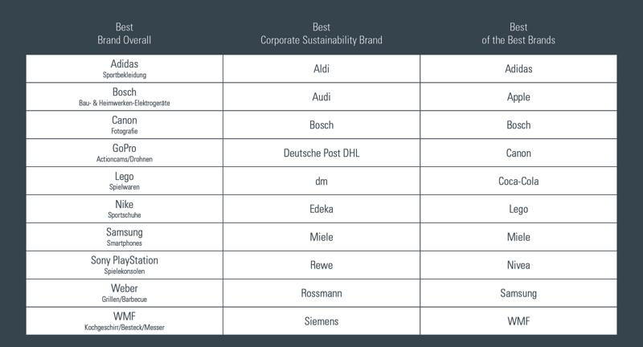Select the Sony PlayStation Spielekonsolen cell
The height and width of the screenshot is (347, 643).
coord(125,265)
